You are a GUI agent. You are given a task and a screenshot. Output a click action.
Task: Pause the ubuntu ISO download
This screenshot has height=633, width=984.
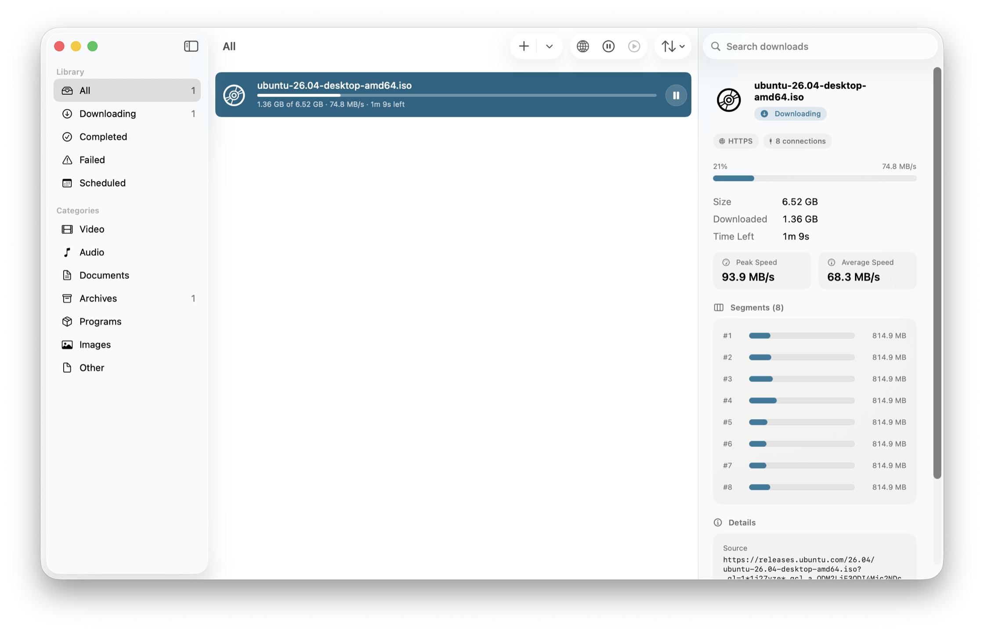point(676,95)
